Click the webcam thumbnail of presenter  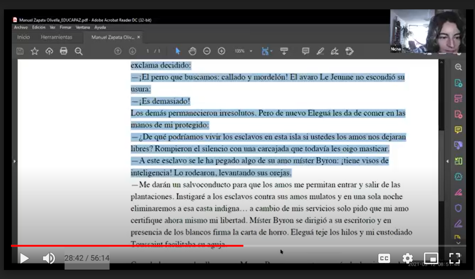point(428,31)
